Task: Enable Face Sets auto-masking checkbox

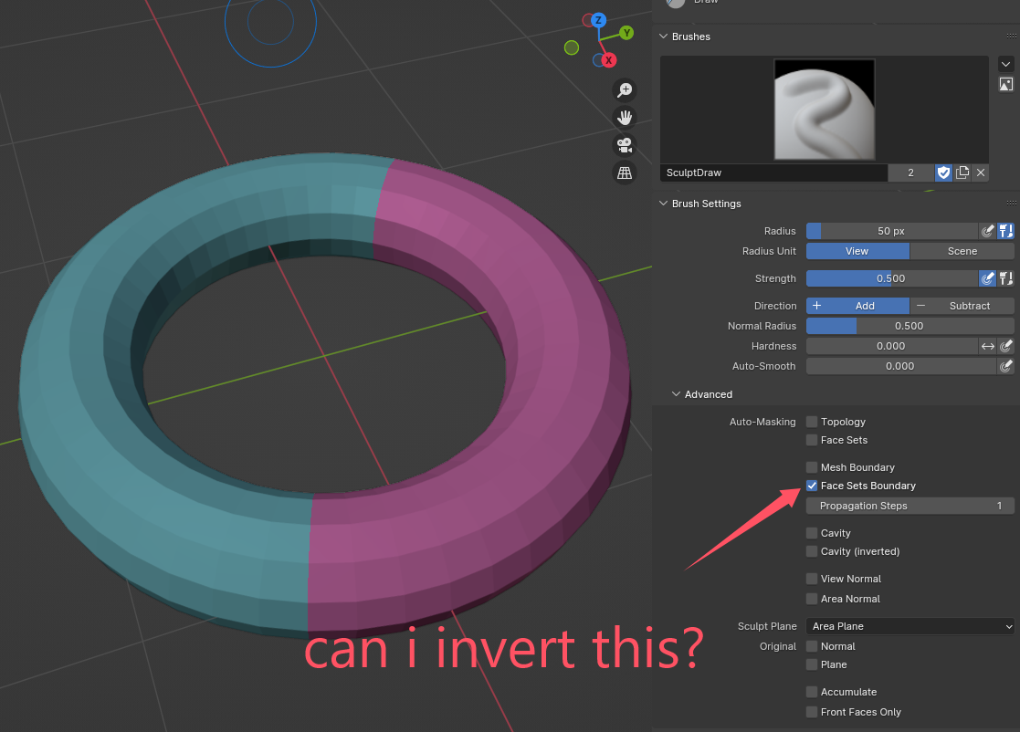Action: coord(812,440)
